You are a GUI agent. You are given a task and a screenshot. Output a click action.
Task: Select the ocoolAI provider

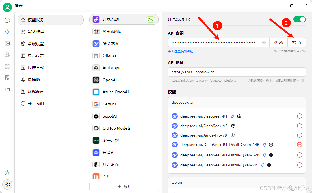[x=124, y=116]
